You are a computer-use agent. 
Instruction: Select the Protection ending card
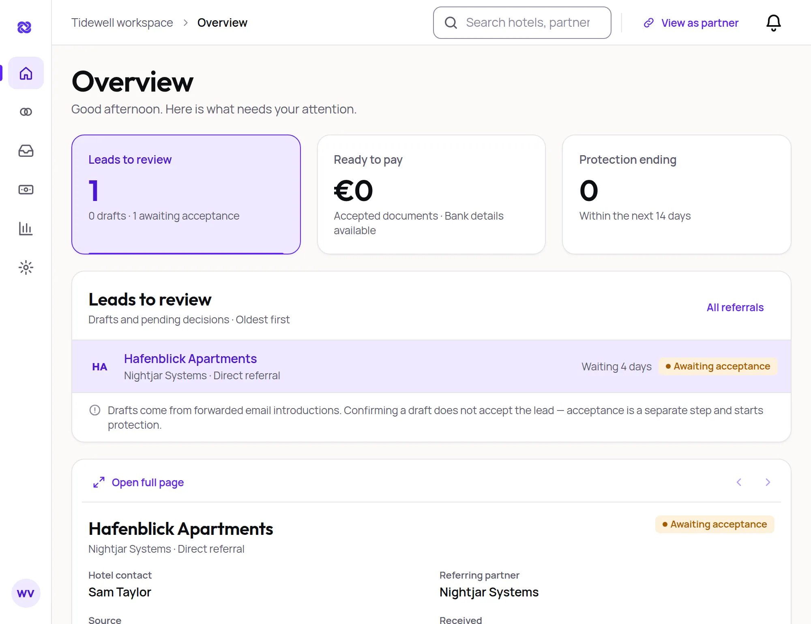(x=677, y=194)
